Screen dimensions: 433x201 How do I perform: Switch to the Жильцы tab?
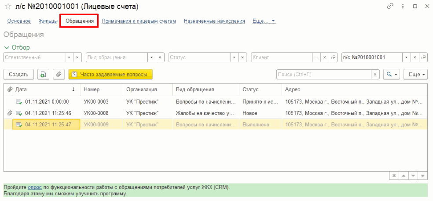[48, 21]
